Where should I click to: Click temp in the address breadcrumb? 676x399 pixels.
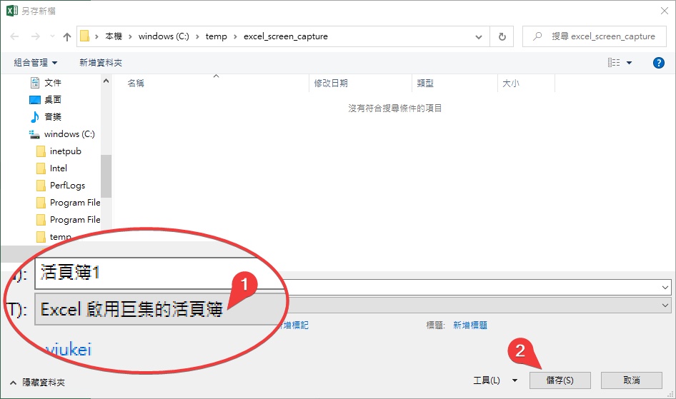pos(216,36)
